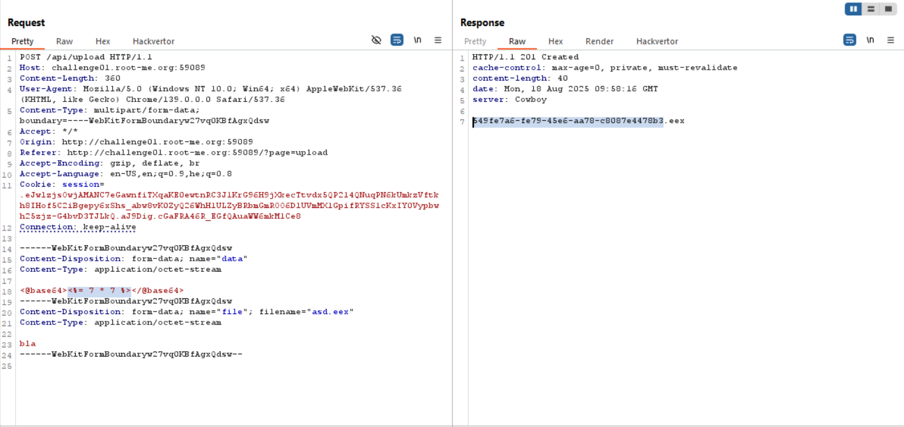Open the Response Render tab
Viewport: 904px width, 427px height.
599,41
